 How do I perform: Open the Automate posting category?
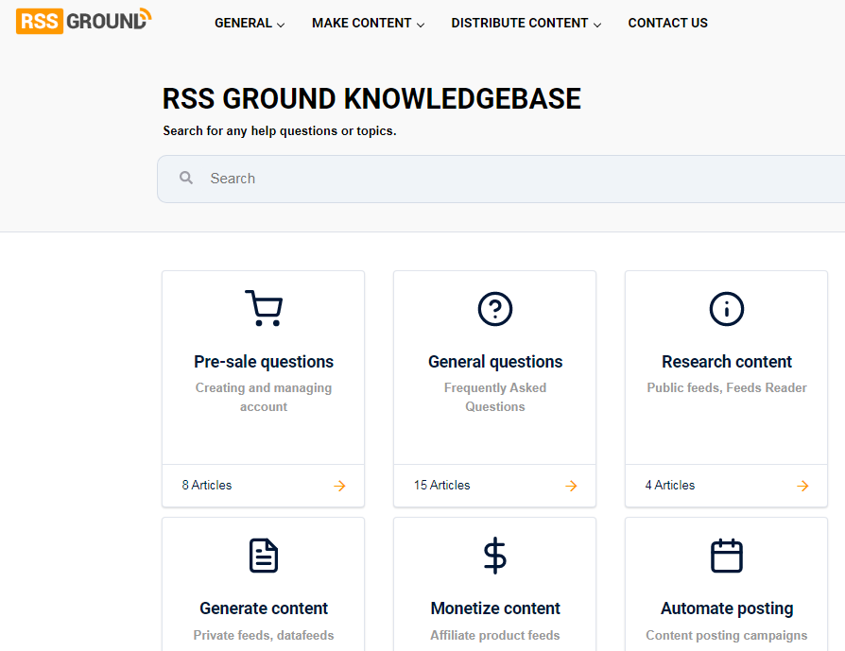[727, 608]
